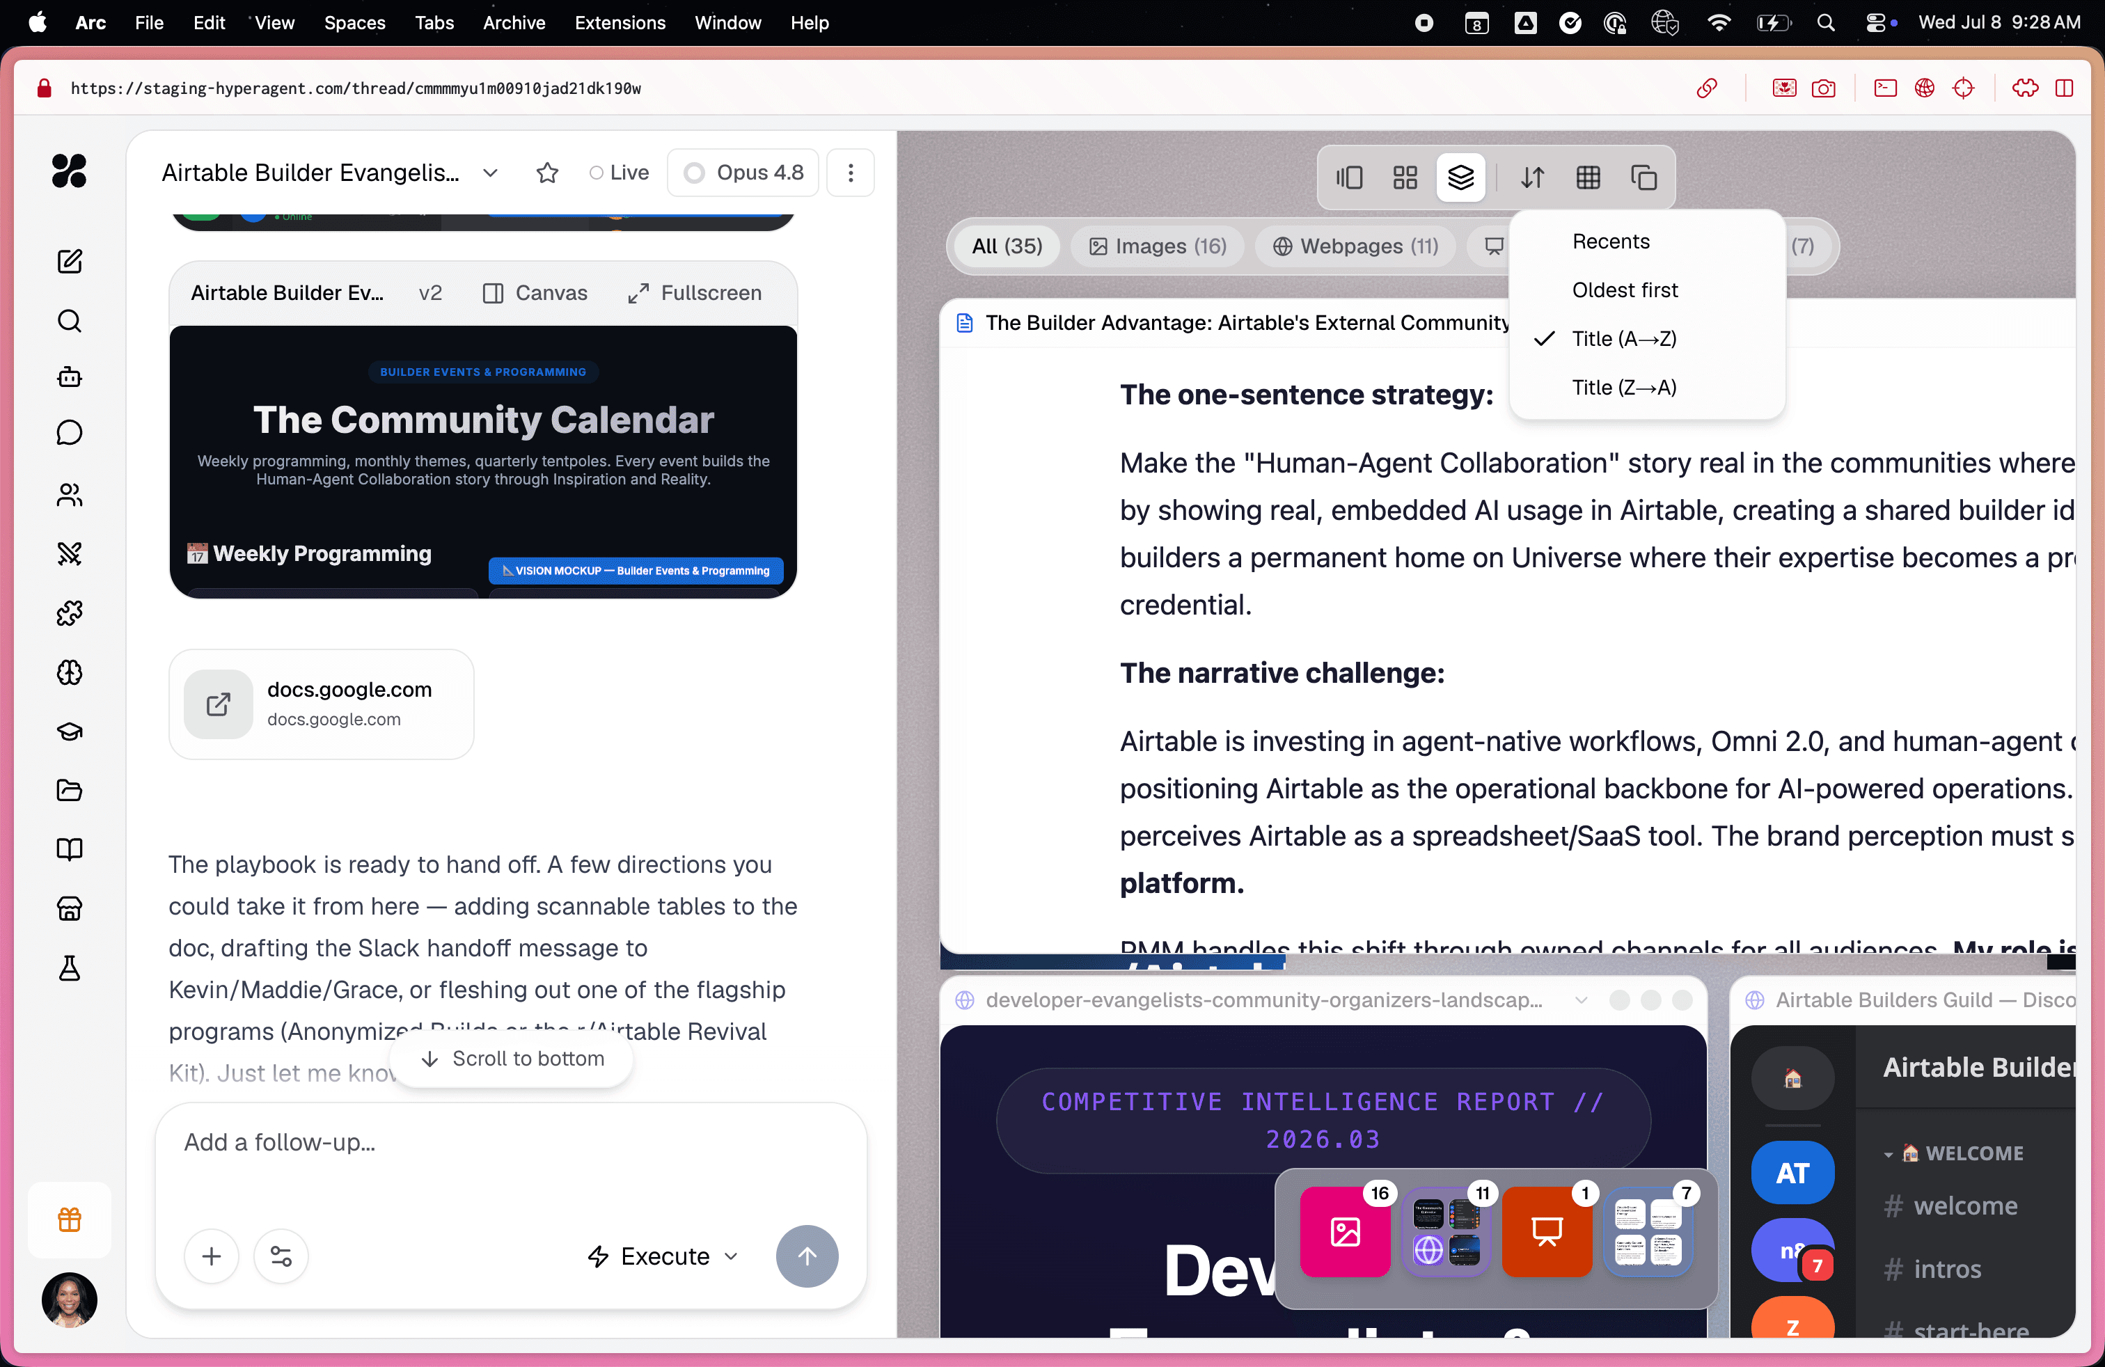Select the Webpages (11) filter tab
The image size is (2105, 1367).
pos(1355,246)
